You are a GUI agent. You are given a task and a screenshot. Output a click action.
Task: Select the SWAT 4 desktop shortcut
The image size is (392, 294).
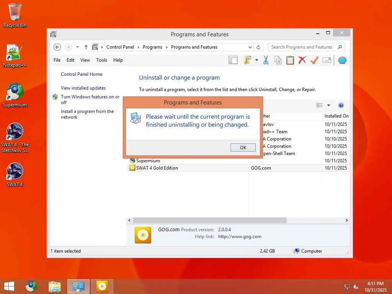(15, 175)
